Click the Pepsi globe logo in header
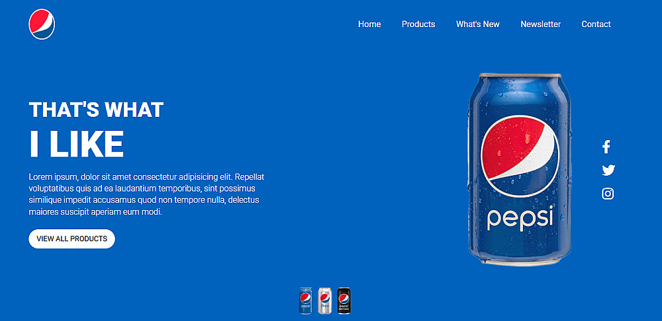662x321 pixels. click(42, 24)
